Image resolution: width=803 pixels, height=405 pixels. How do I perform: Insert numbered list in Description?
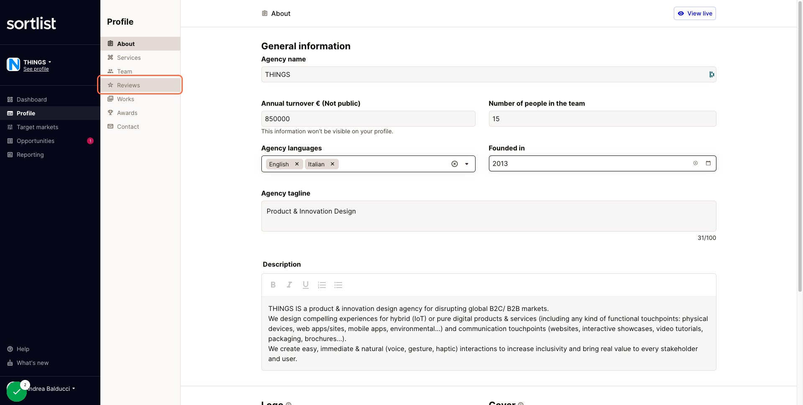click(x=322, y=285)
